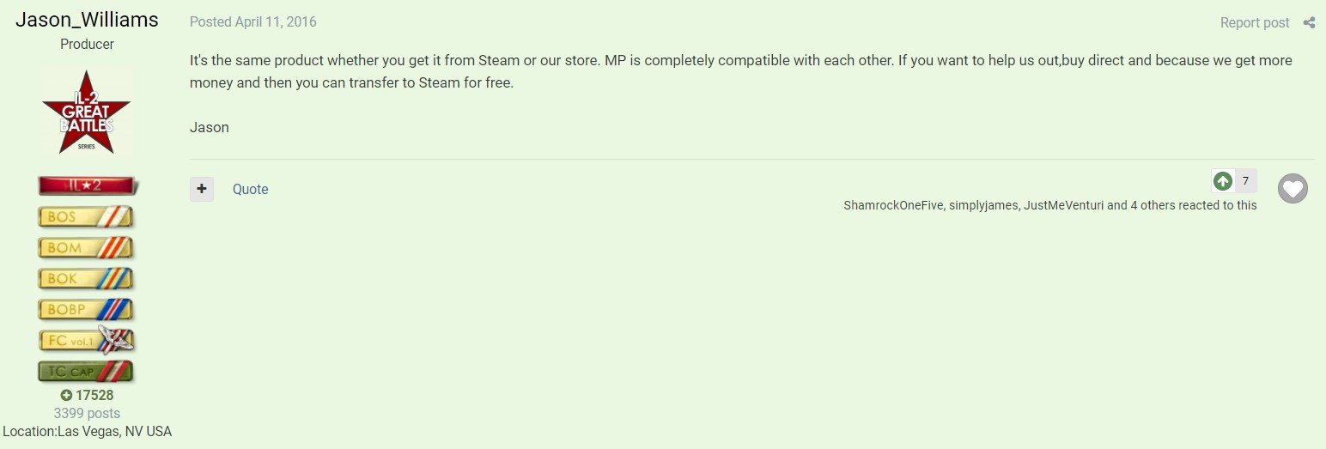Toggle the multiquote plus button
This screenshot has height=449, width=1326.
[202, 189]
